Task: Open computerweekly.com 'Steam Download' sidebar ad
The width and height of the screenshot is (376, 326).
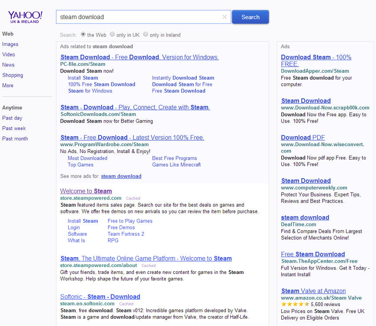Action: pos(306,181)
